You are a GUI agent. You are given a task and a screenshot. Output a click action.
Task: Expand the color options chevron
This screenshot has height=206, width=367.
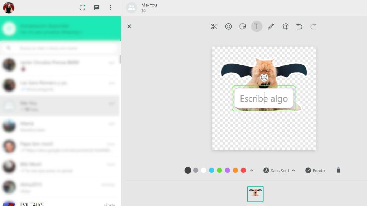tap(252, 171)
